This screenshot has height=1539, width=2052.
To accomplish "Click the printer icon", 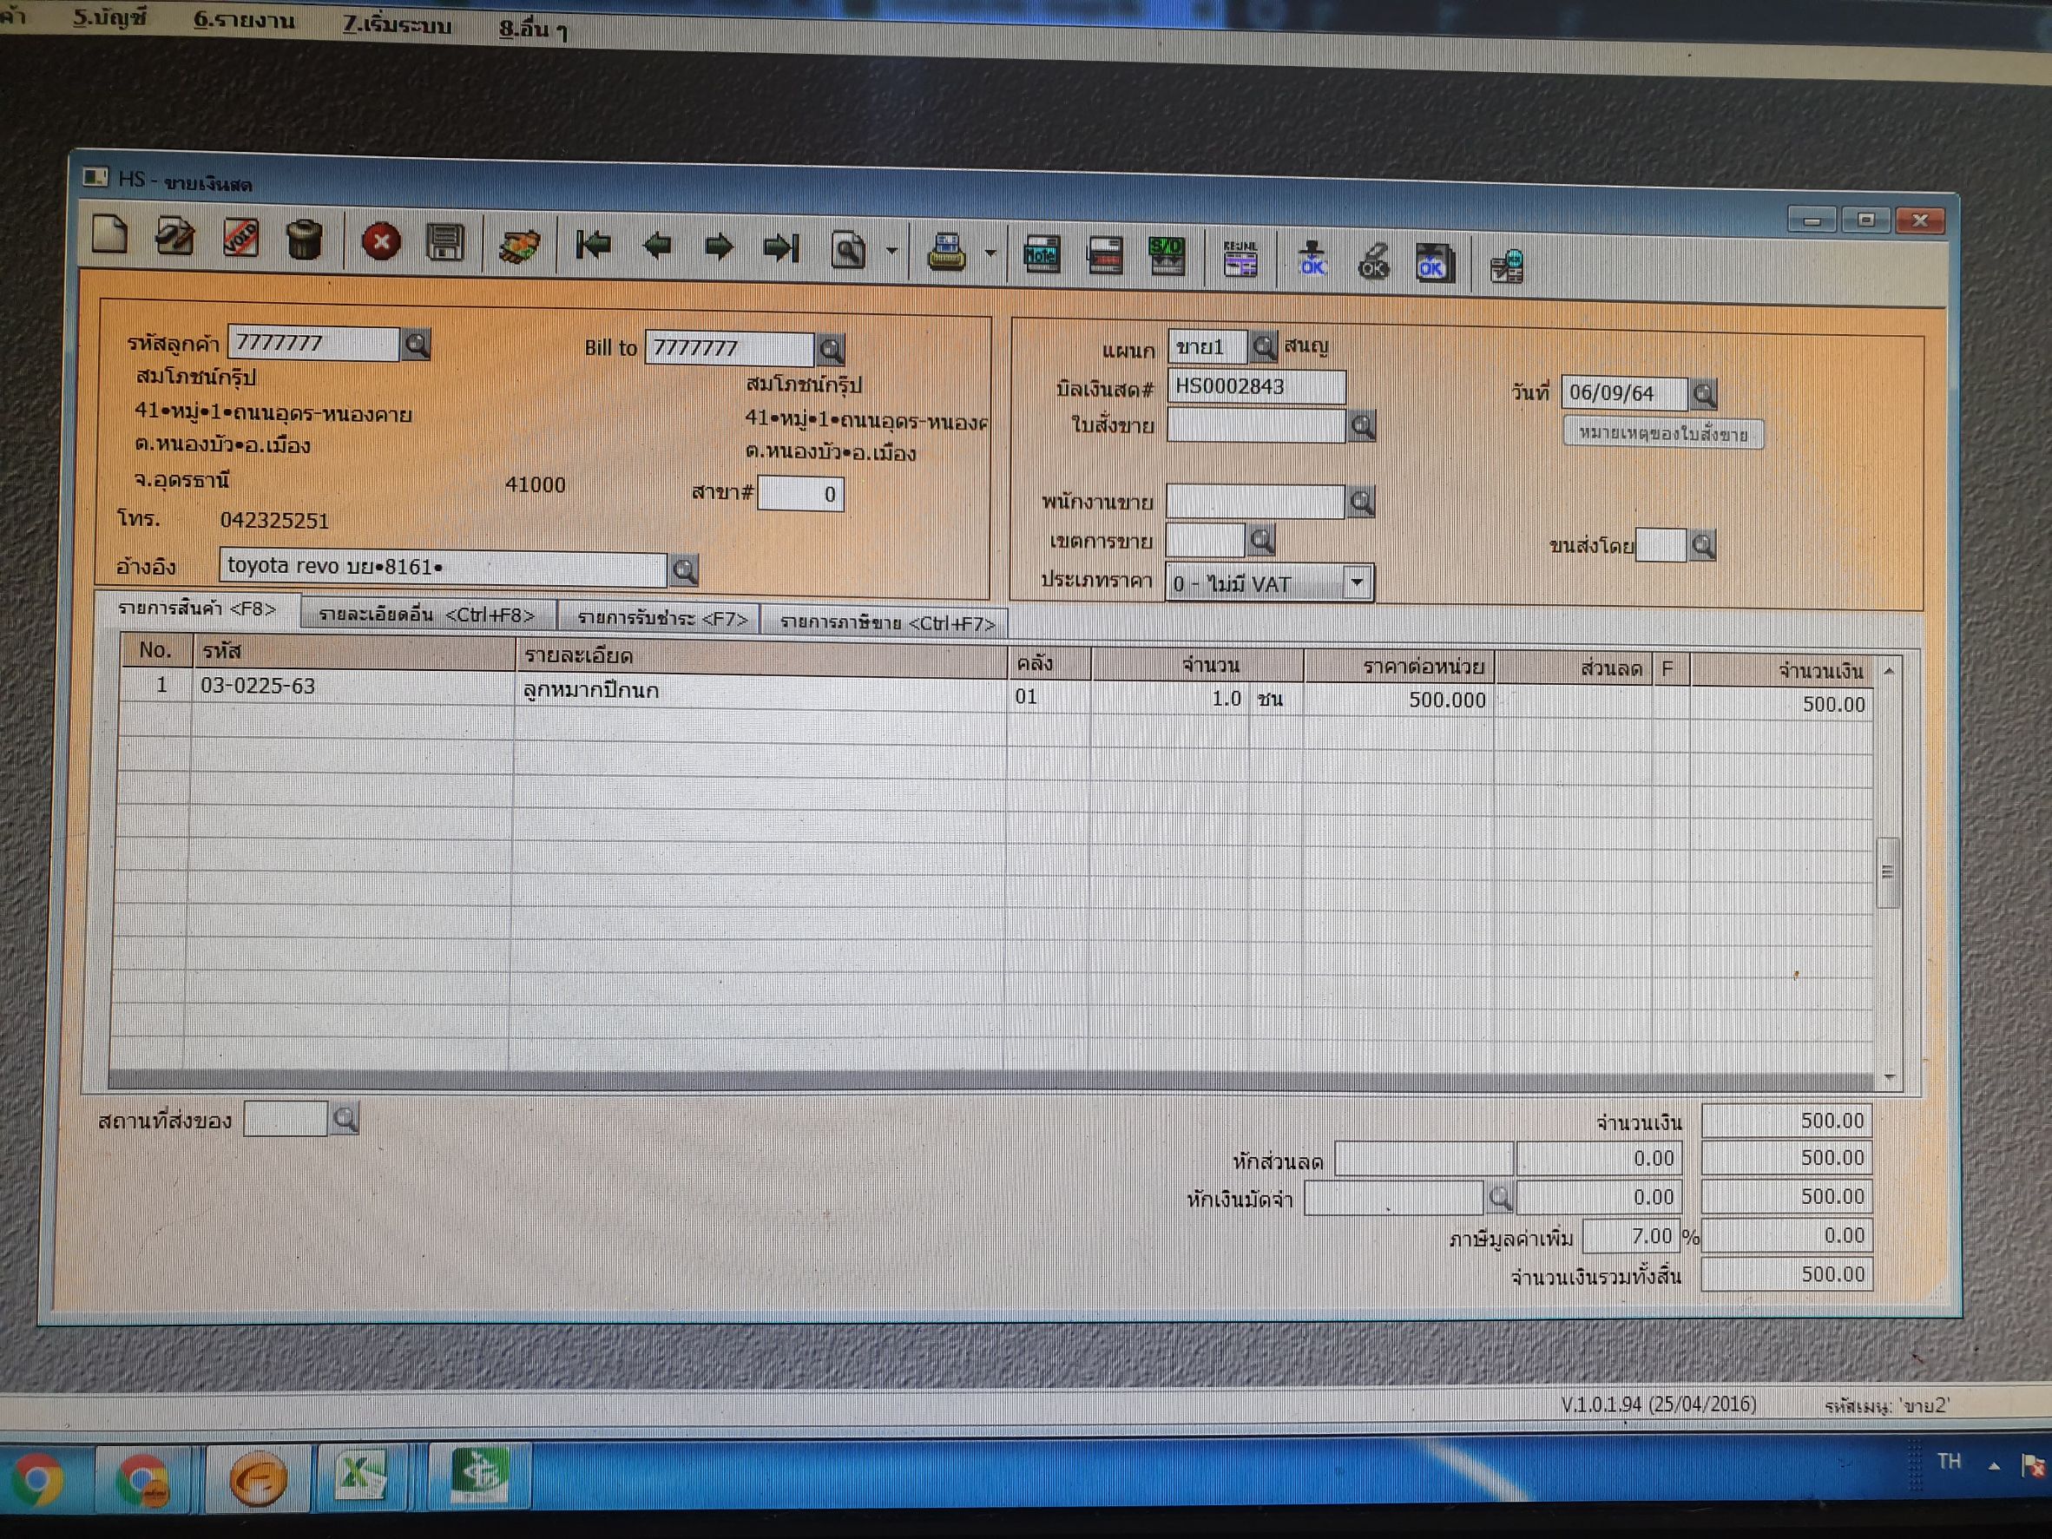I will coord(946,252).
